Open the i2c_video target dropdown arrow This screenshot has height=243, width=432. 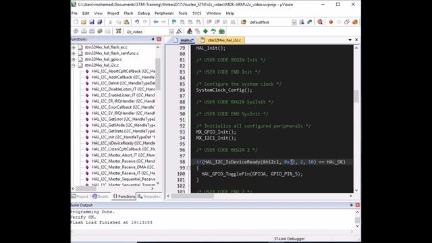pos(171,32)
